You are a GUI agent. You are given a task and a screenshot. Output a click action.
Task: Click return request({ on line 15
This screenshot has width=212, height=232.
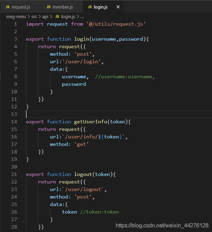coord(62,129)
